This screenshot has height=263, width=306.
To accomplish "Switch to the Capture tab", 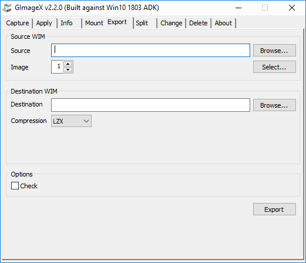I will (18, 23).
